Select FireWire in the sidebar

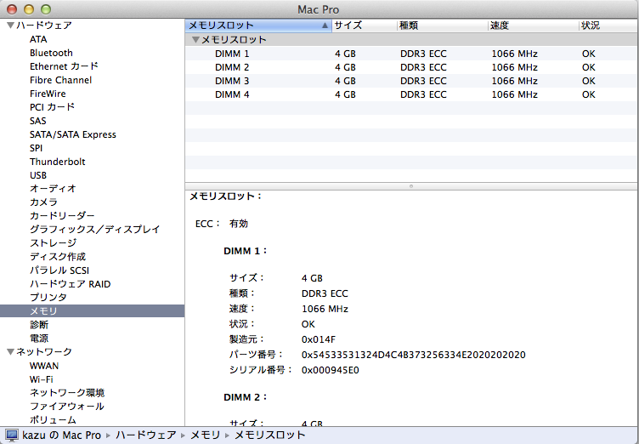tap(48, 94)
